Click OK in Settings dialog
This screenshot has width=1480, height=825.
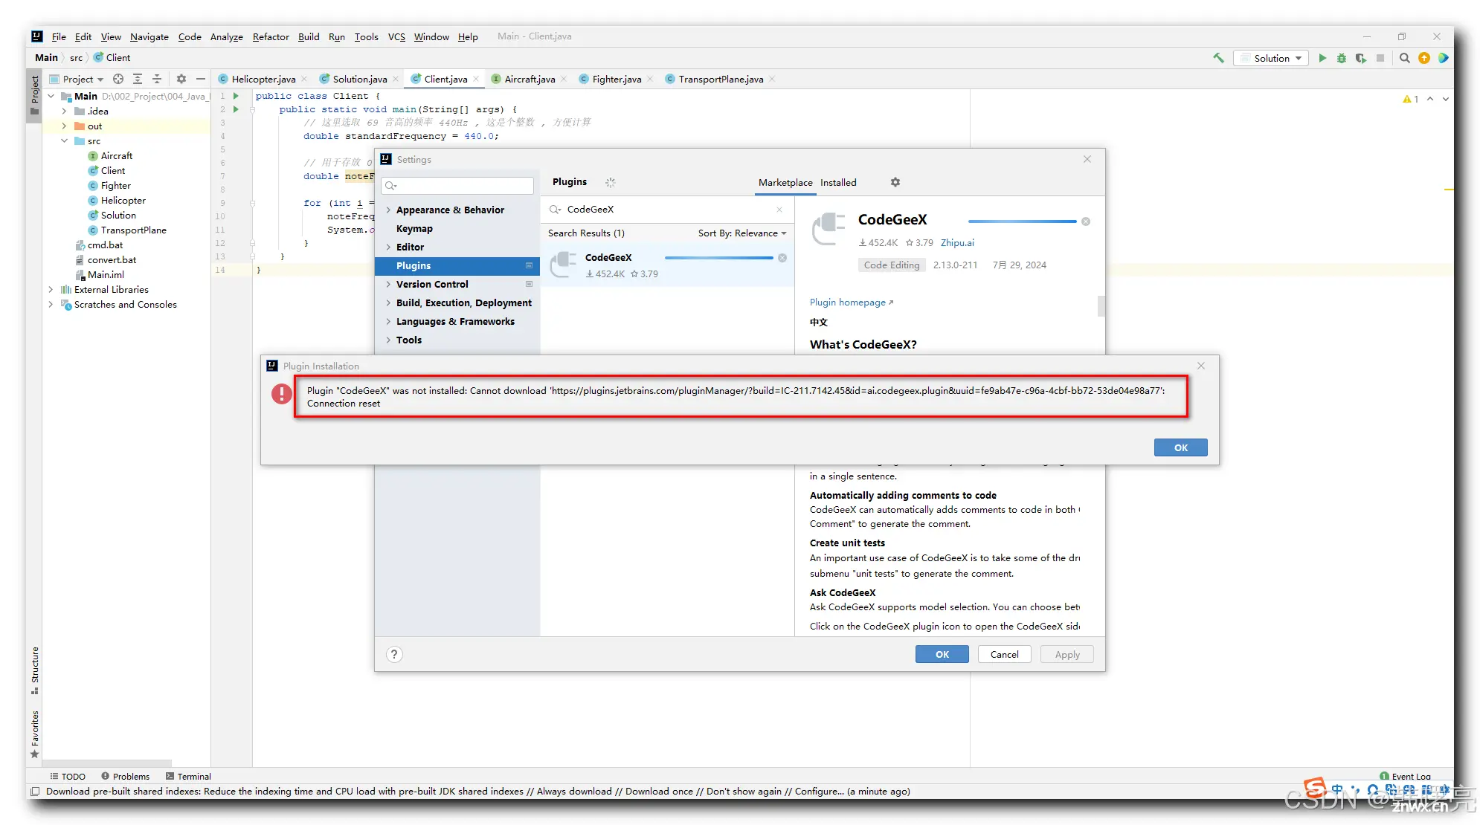tap(942, 654)
